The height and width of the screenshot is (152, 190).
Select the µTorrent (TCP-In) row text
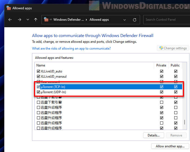53,87
